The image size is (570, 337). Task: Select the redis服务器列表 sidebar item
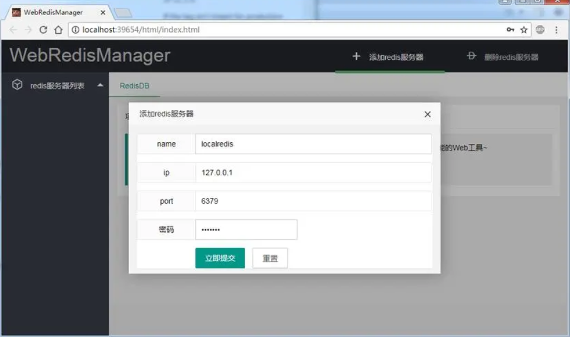[x=55, y=85]
